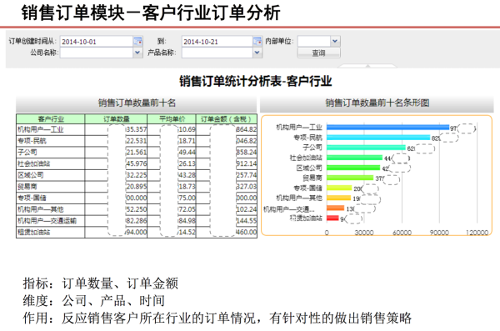The height and width of the screenshot is (331, 500).
Task: Expand the 公司名称 dropdown arrow
Action: coord(137,53)
